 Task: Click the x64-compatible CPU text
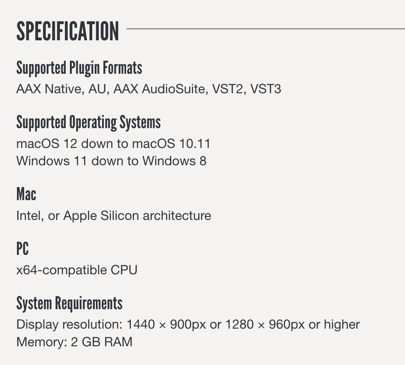77,270
